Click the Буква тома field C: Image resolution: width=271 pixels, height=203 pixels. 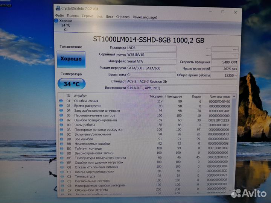pyautogui.click(x=151, y=75)
